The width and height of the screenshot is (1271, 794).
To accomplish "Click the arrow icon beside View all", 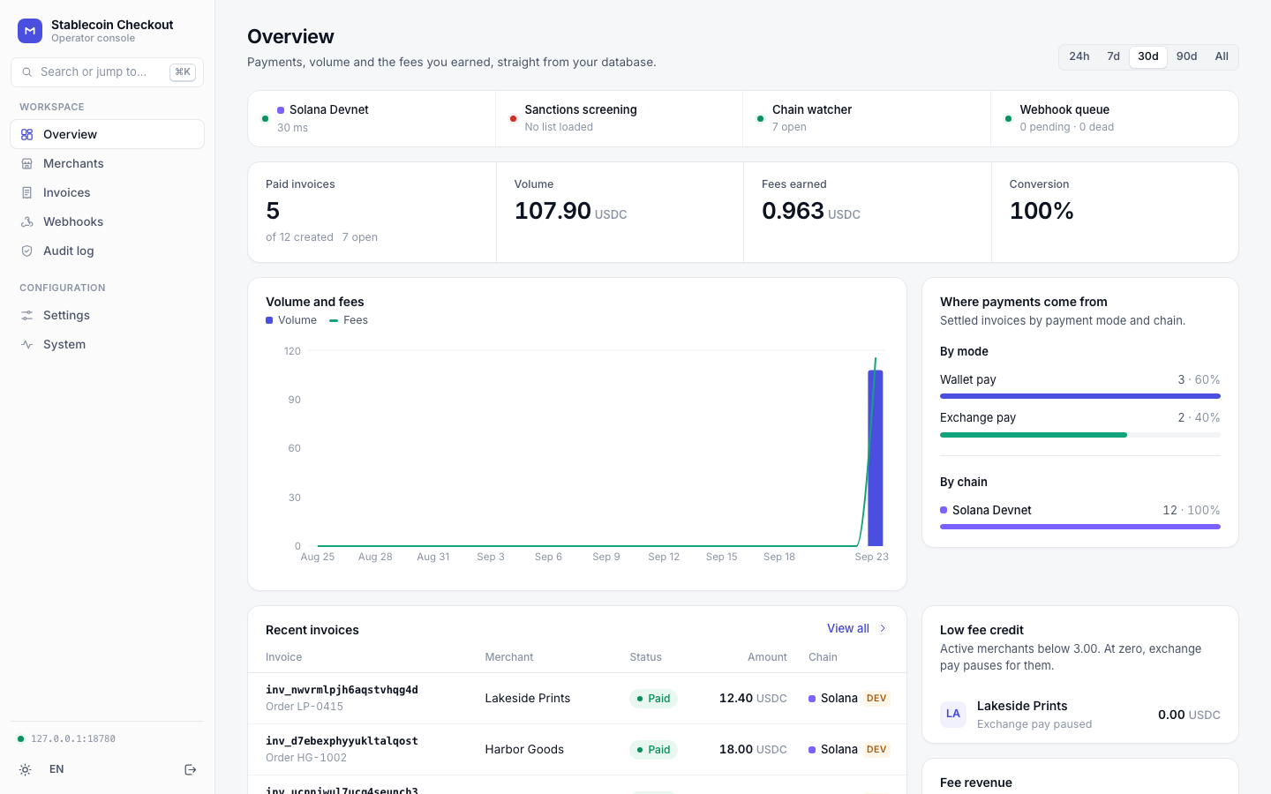I will tap(883, 629).
